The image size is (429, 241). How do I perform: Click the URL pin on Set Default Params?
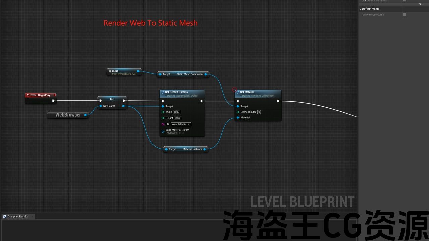click(163, 124)
